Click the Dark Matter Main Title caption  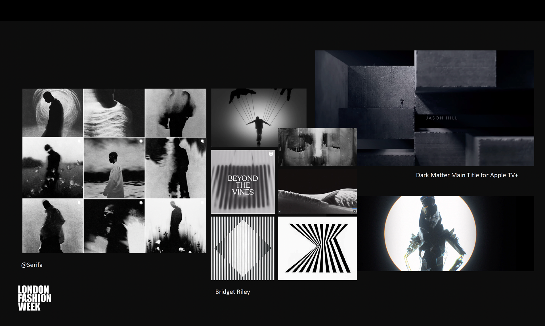click(467, 175)
